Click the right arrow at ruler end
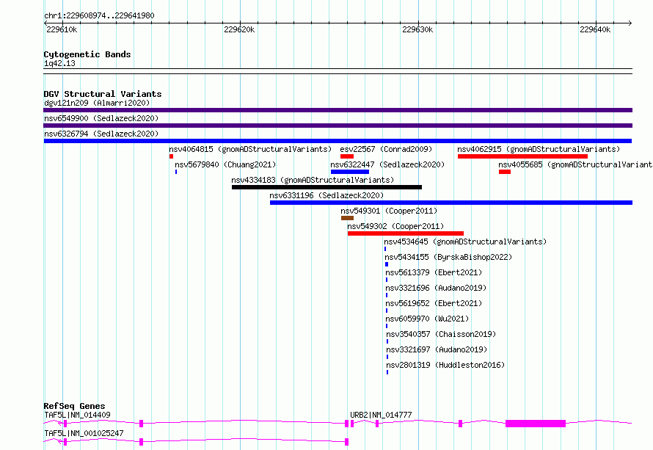The height and width of the screenshot is (450, 653). coord(630,23)
